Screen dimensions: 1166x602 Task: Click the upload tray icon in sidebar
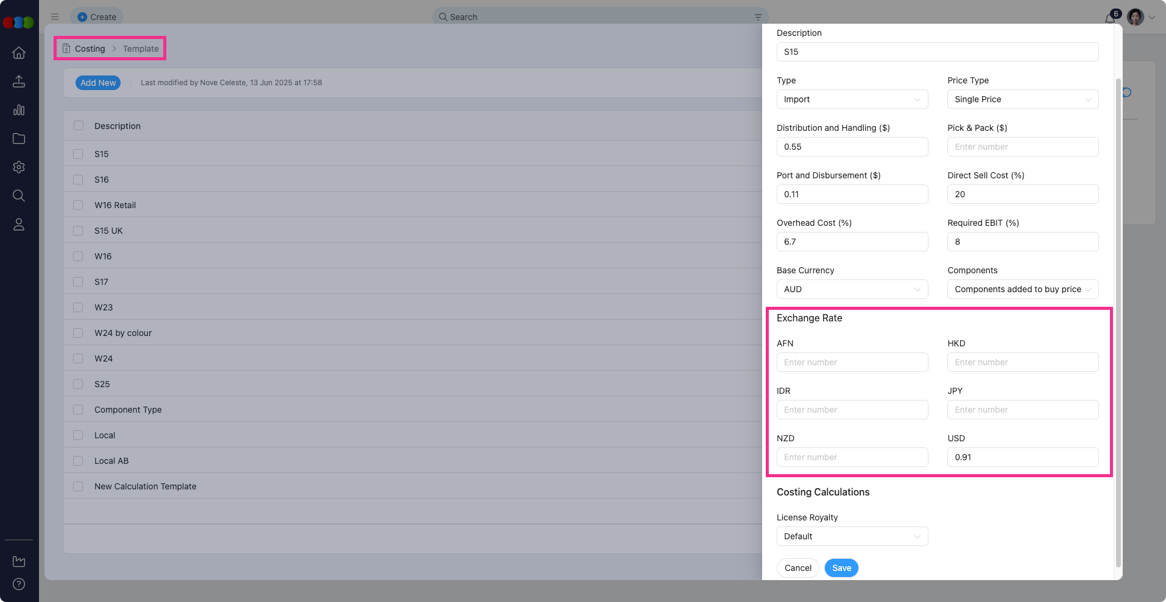click(19, 82)
